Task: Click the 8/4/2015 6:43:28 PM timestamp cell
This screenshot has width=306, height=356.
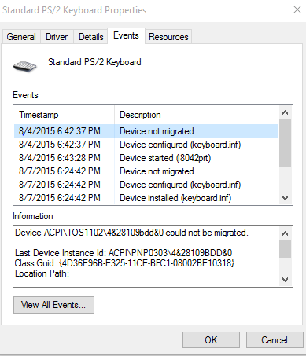Action: [60, 158]
